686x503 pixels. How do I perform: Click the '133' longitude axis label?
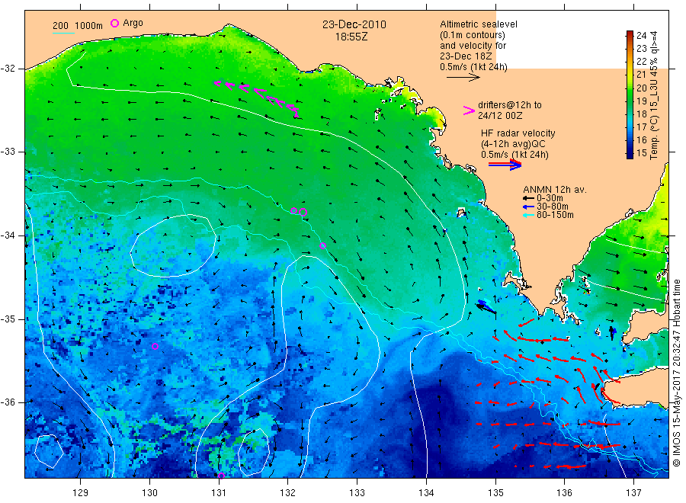357,493
